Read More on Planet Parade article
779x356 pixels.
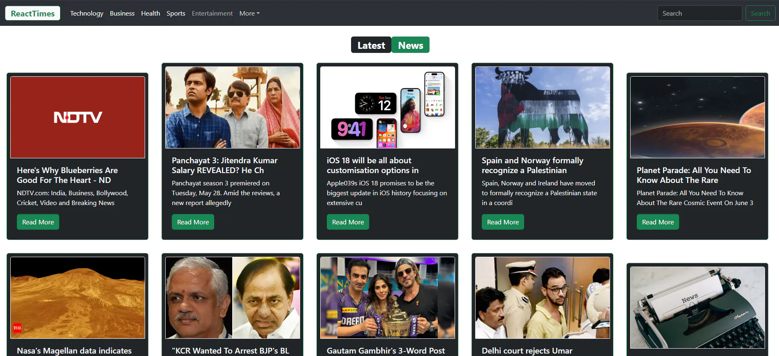[x=658, y=222]
